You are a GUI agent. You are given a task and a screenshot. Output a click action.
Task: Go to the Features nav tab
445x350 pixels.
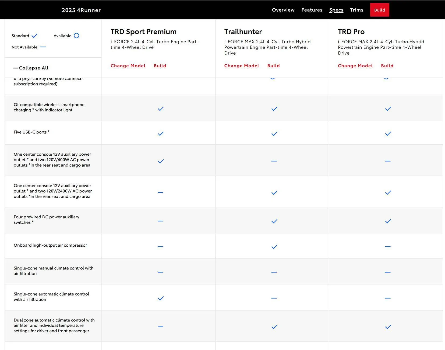coord(312,10)
